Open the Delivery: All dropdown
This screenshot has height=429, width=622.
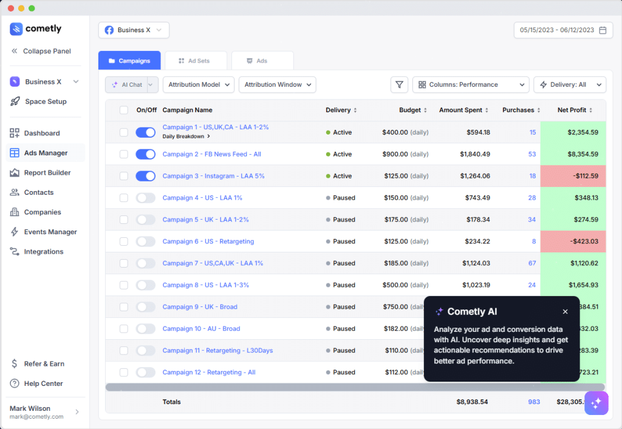pyautogui.click(x=569, y=85)
